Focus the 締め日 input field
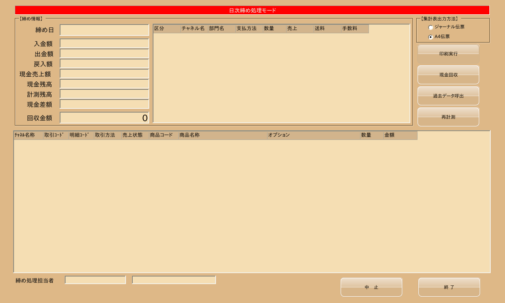This screenshot has height=303, width=505. pyautogui.click(x=104, y=30)
